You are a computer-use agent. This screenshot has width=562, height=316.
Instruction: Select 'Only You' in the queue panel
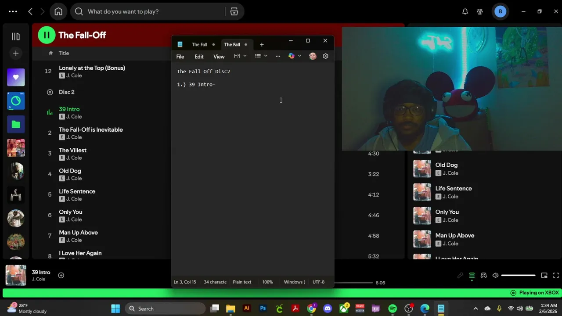click(447, 212)
